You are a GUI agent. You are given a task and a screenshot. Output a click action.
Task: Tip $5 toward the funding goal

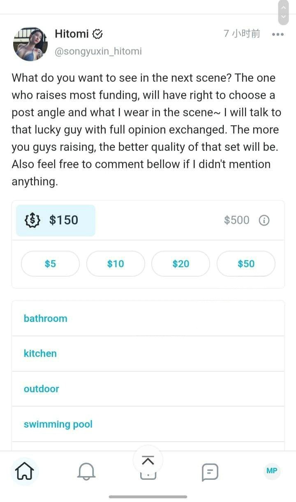coord(50,264)
